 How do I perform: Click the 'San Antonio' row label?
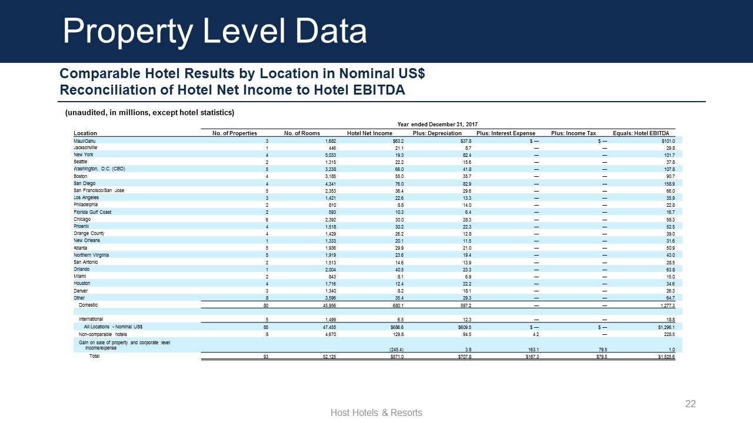[85, 261]
